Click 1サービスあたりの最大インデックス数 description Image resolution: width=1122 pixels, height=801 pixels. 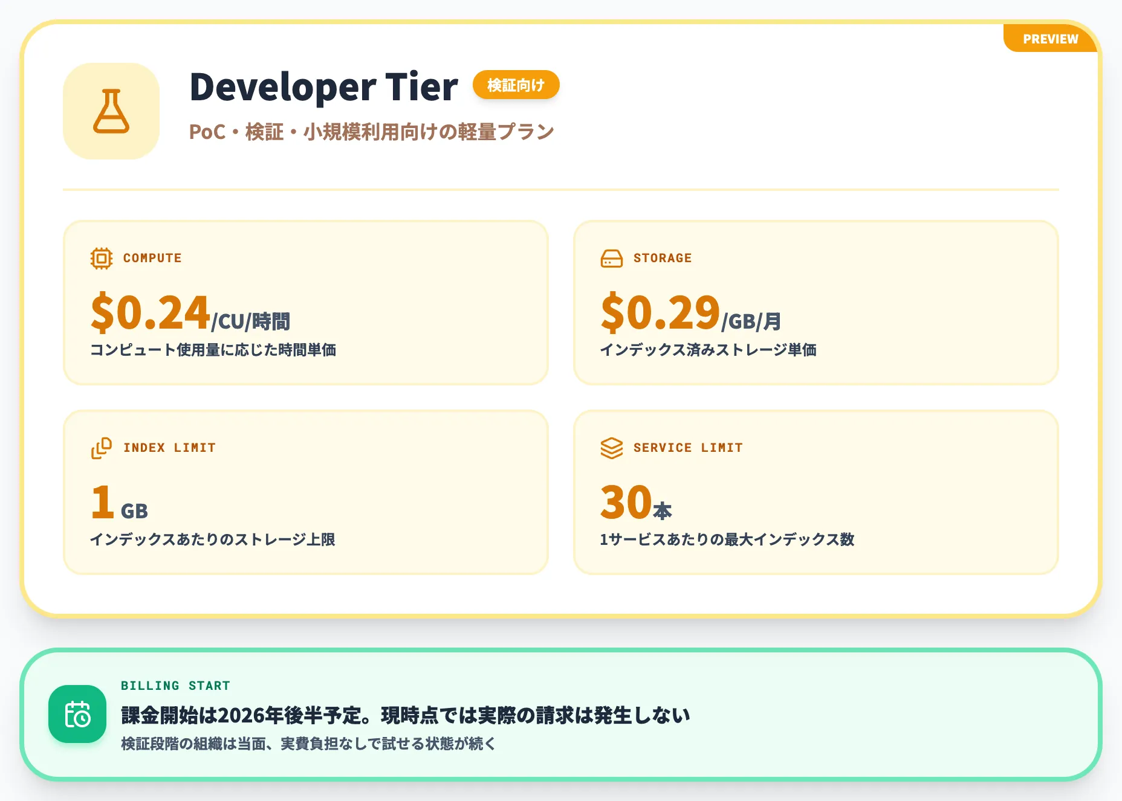(727, 539)
